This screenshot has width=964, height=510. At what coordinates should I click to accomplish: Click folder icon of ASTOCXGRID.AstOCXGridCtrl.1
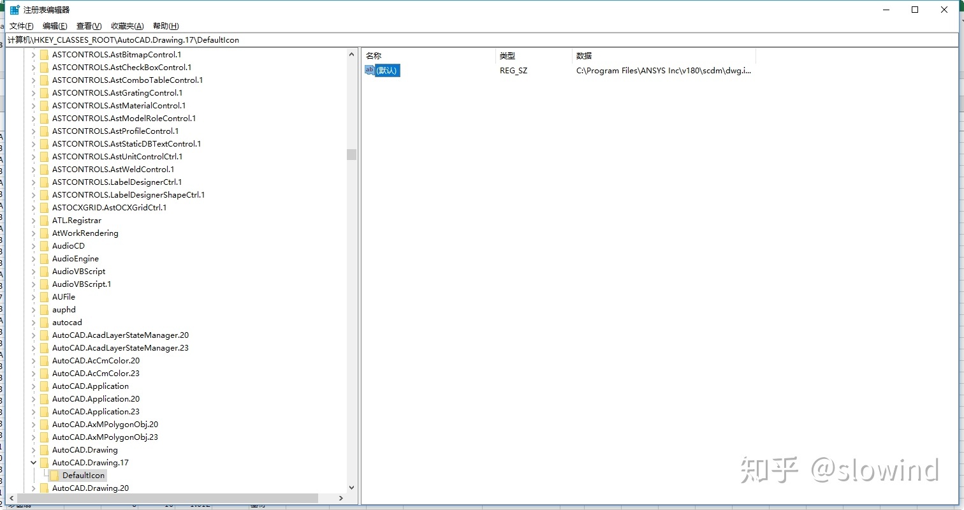[44, 208]
